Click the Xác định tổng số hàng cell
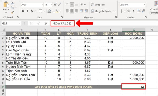The height and width of the screenshot is (96, 158). [x=64, y=87]
